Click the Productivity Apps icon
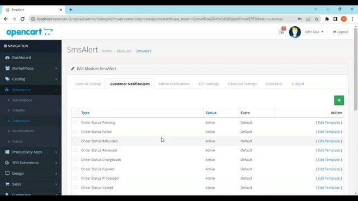 tap(7, 152)
